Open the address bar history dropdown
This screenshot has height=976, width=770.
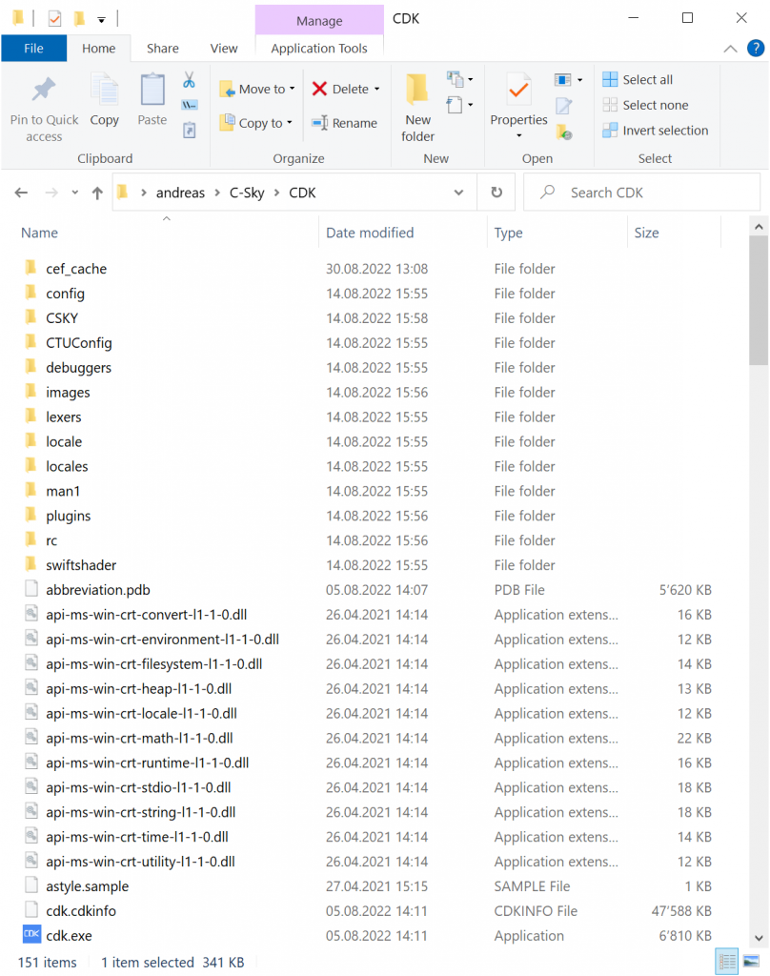[x=458, y=193]
